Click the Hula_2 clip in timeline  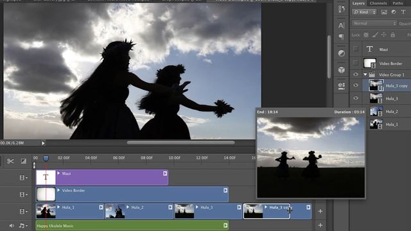click(x=139, y=211)
